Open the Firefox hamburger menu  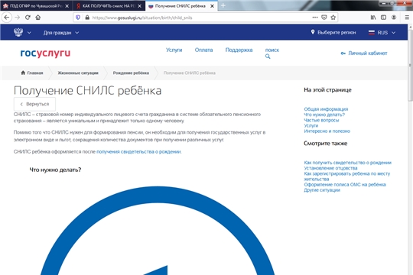point(407,18)
